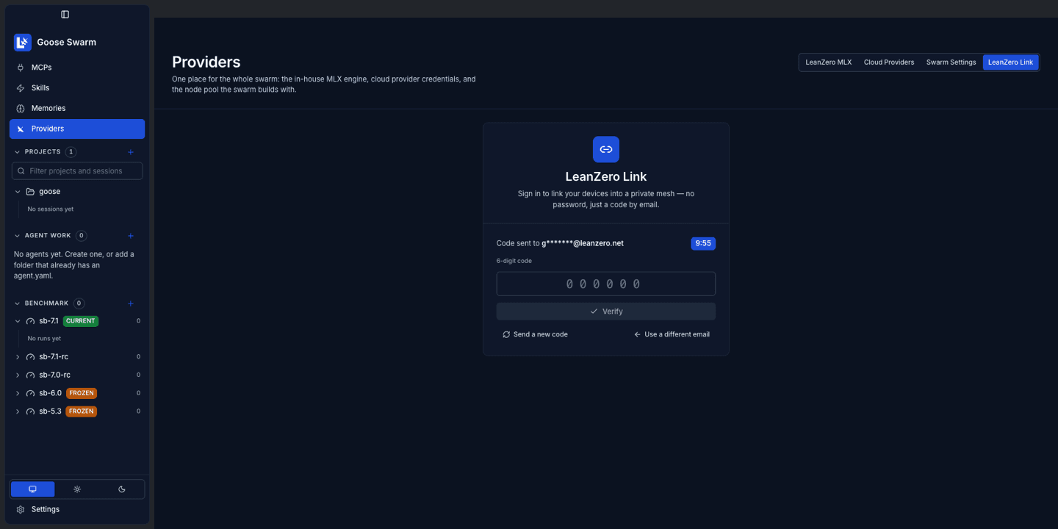Viewport: 1058px width, 529px height.
Task: Focus the 6-digit code input field
Action: tap(606, 284)
